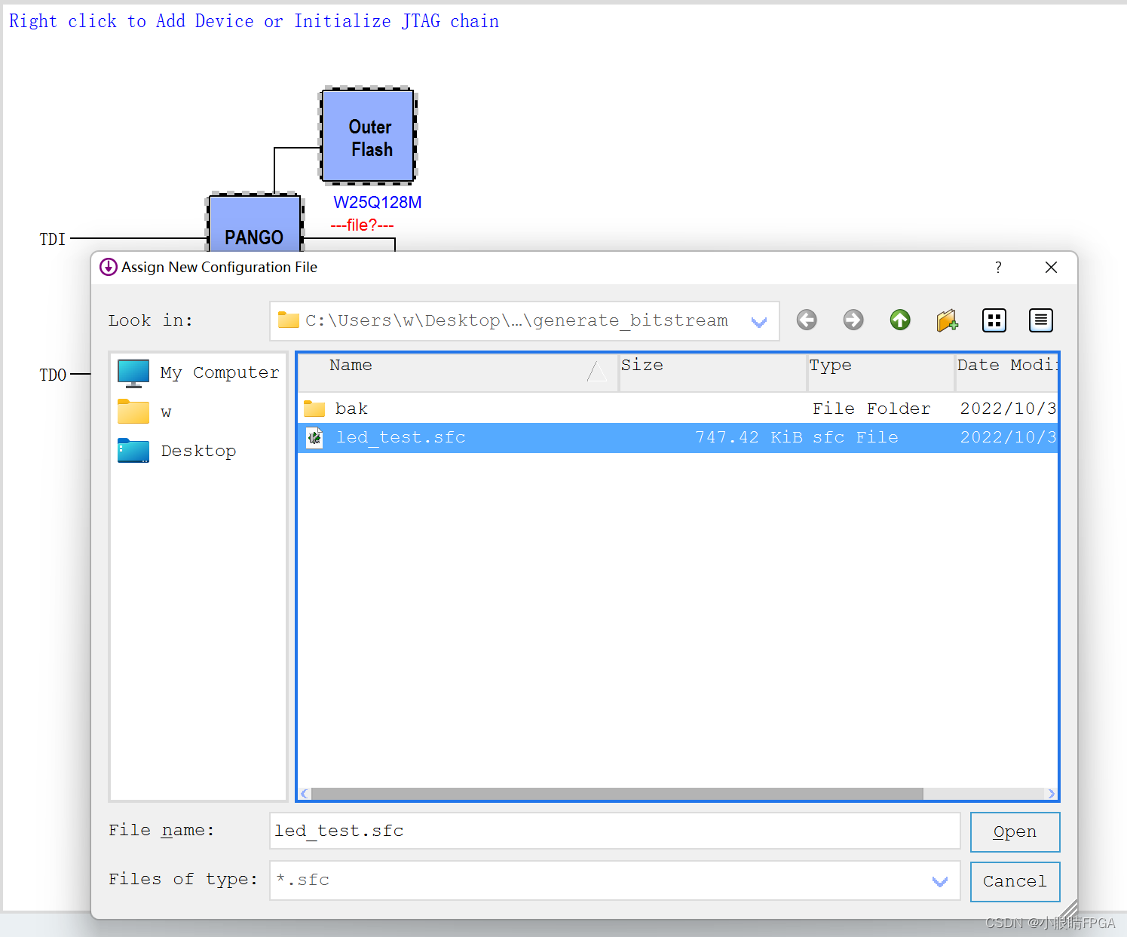1127x937 pixels.
Task: Click the led_test.sfc file icon
Action: tap(314, 437)
